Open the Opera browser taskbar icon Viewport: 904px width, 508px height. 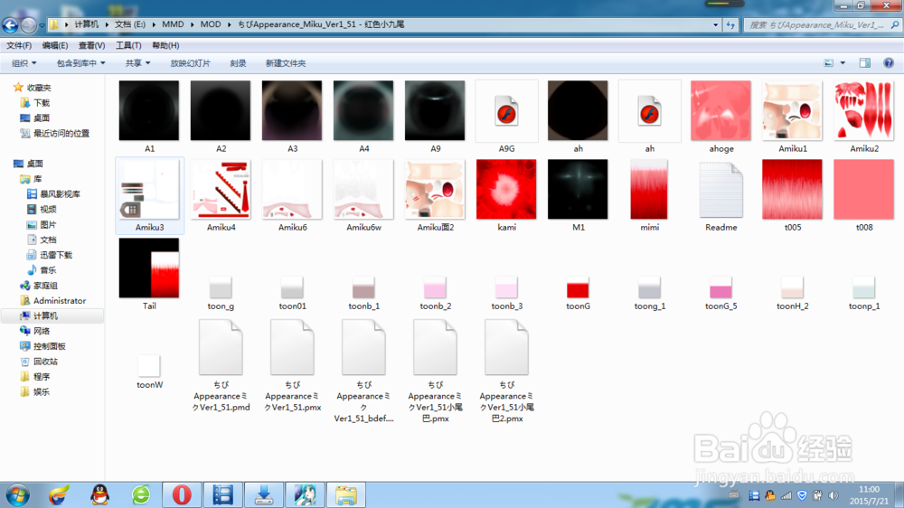point(182,494)
